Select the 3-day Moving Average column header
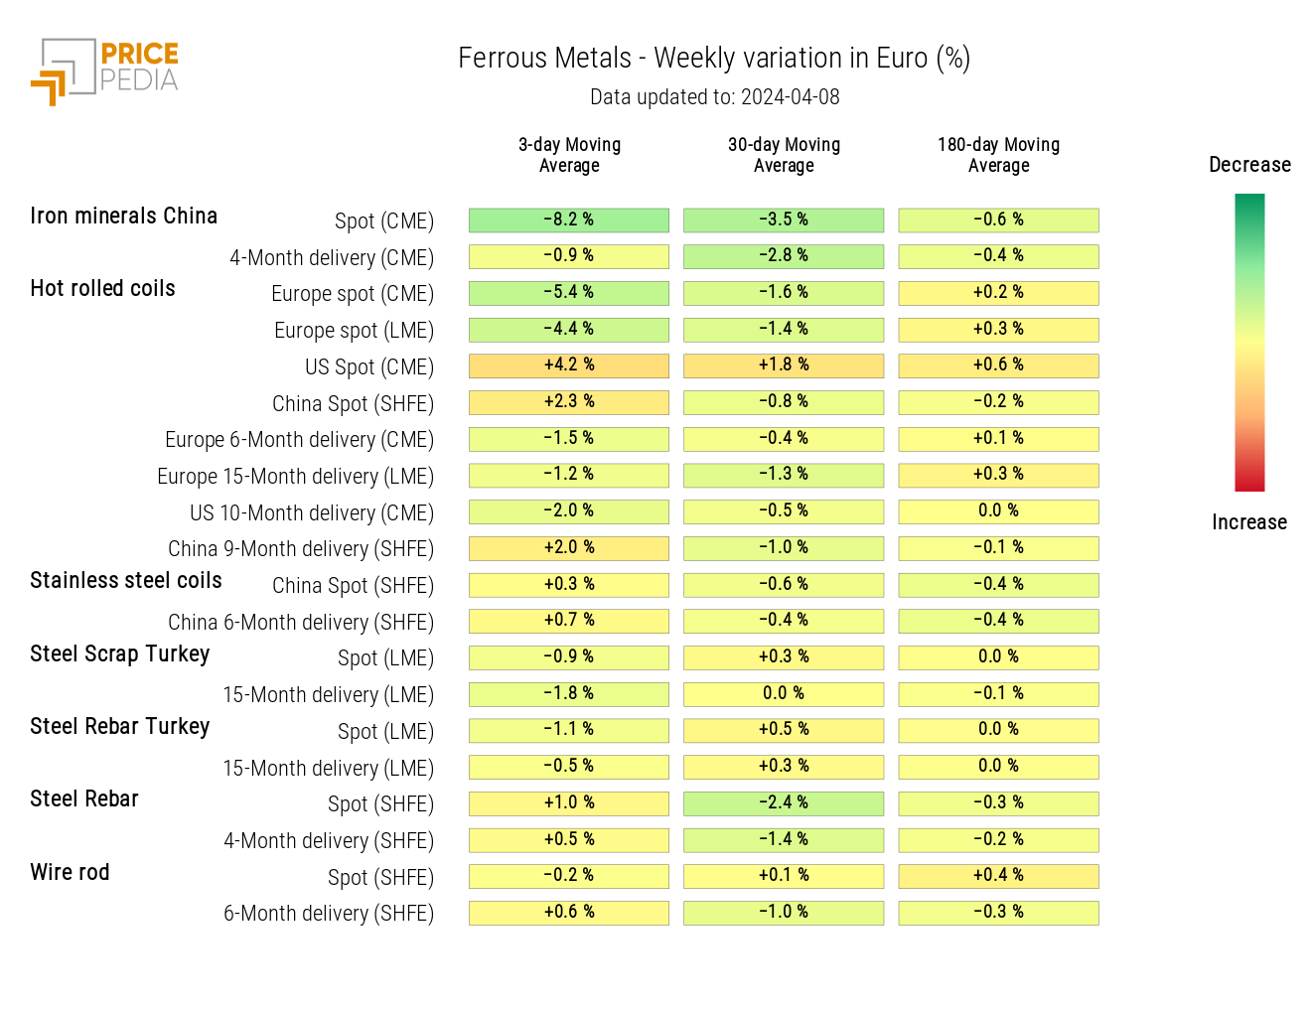Screen dimensions: 1311x1013 569,155
